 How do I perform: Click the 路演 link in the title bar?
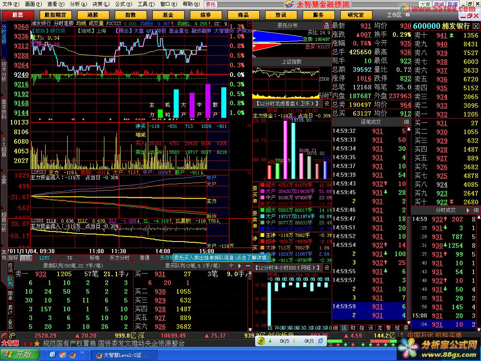(x=453, y=4)
